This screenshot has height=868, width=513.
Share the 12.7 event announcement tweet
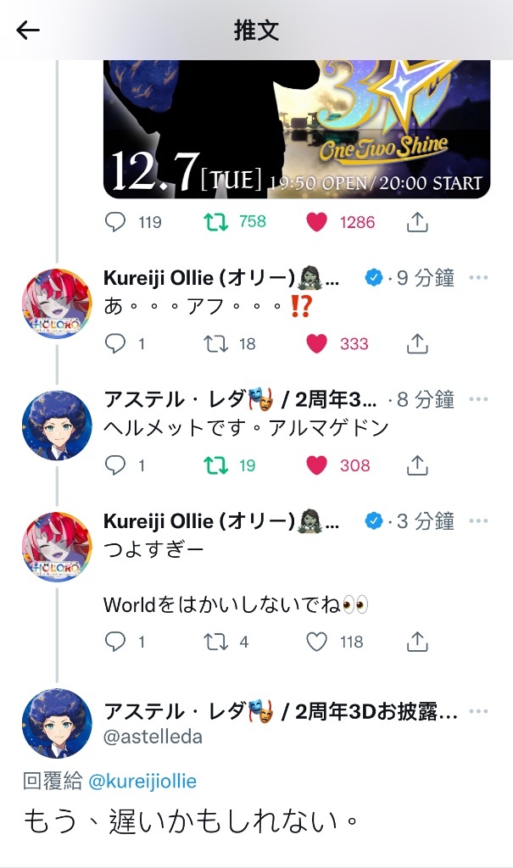tap(417, 221)
